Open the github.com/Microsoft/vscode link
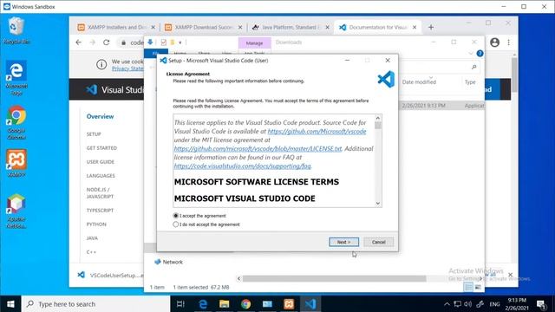The image size is (555, 312). pyautogui.click(x=317, y=131)
